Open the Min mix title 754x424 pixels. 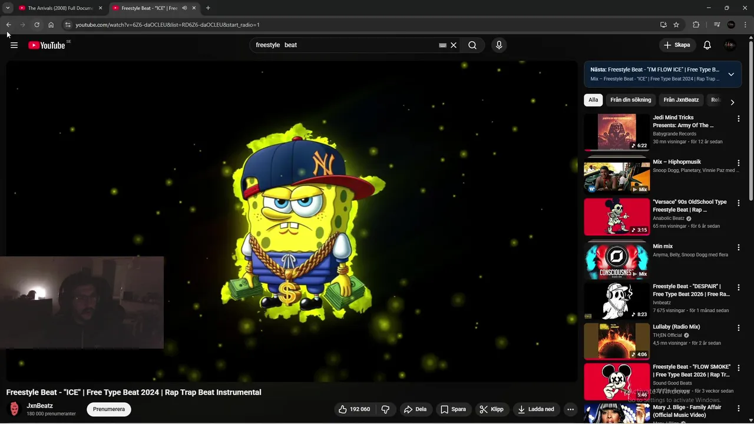coord(663,247)
